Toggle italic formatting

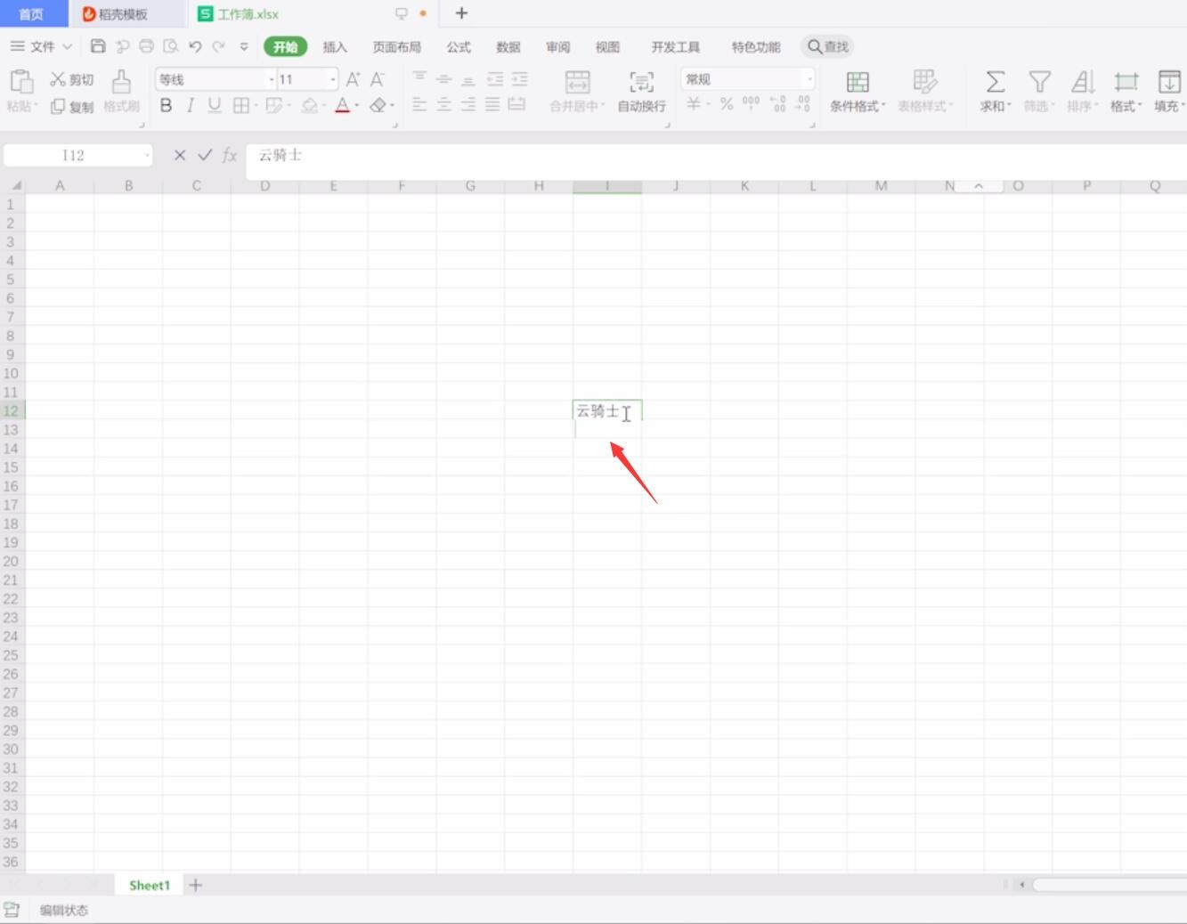click(190, 105)
